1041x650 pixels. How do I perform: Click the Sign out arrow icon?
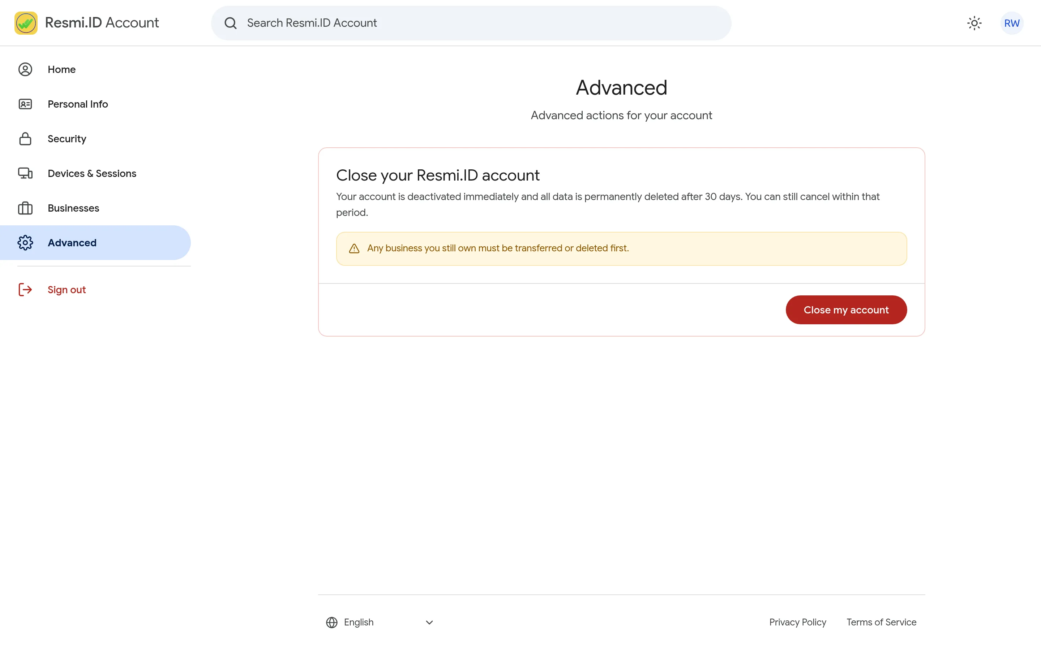[x=25, y=290]
